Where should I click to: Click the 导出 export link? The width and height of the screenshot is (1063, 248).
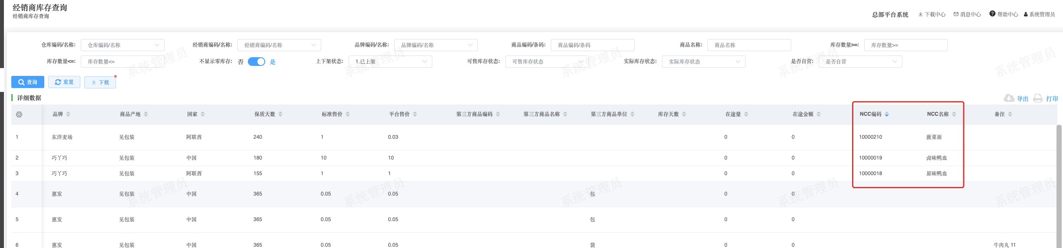1023,99
